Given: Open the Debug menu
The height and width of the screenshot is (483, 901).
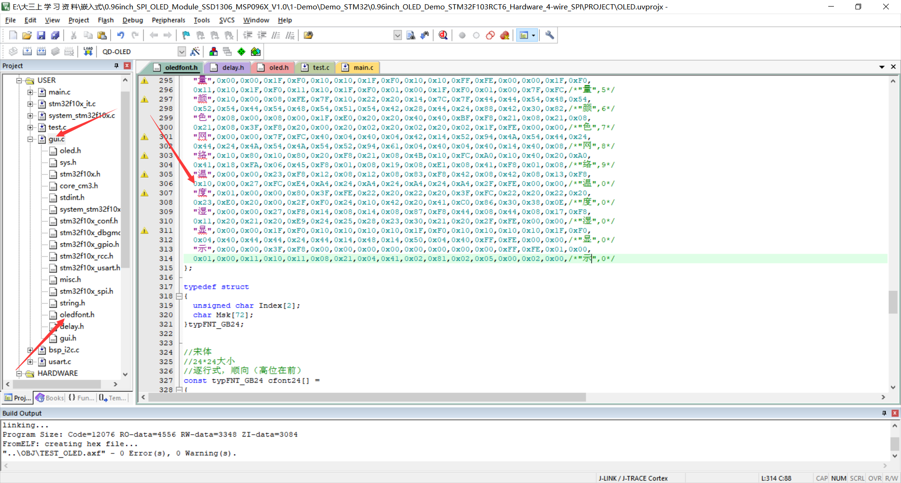Looking at the screenshot, I should (132, 20).
